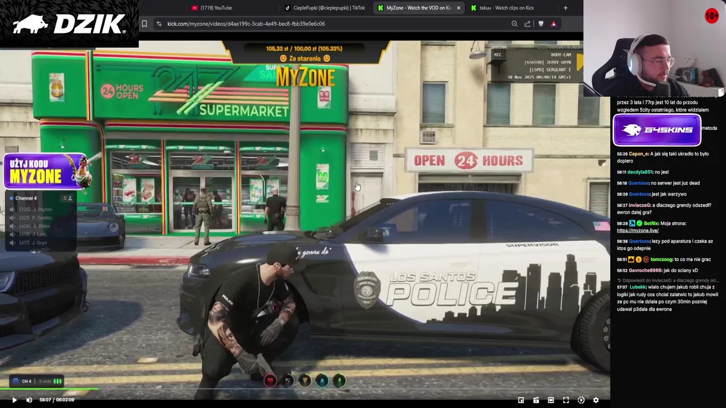The height and width of the screenshot is (408, 726).
Task: Click the streamer webcam overlay
Action: point(655,49)
